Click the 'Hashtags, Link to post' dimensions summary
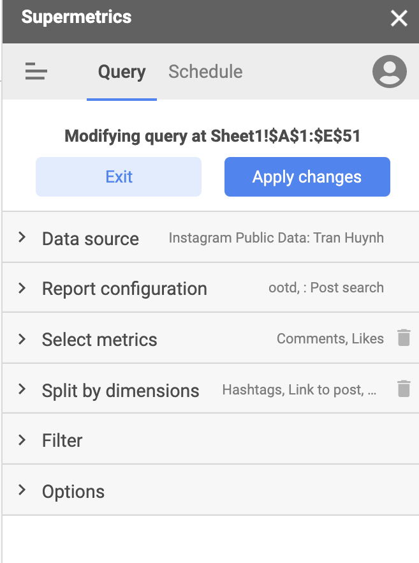The width and height of the screenshot is (419, 563). 299,389
